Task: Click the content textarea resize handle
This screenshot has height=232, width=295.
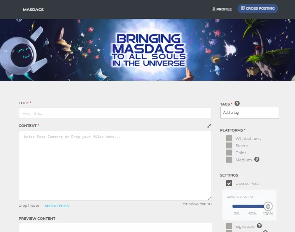Action: [209, 198]
